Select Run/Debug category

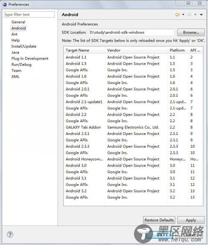21,64
